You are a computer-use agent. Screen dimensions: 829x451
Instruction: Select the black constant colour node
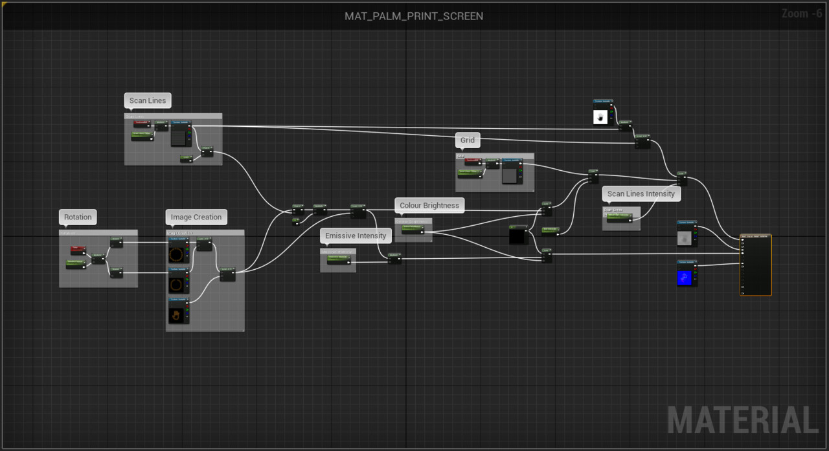pyautogui.click(x=519, y=234)
